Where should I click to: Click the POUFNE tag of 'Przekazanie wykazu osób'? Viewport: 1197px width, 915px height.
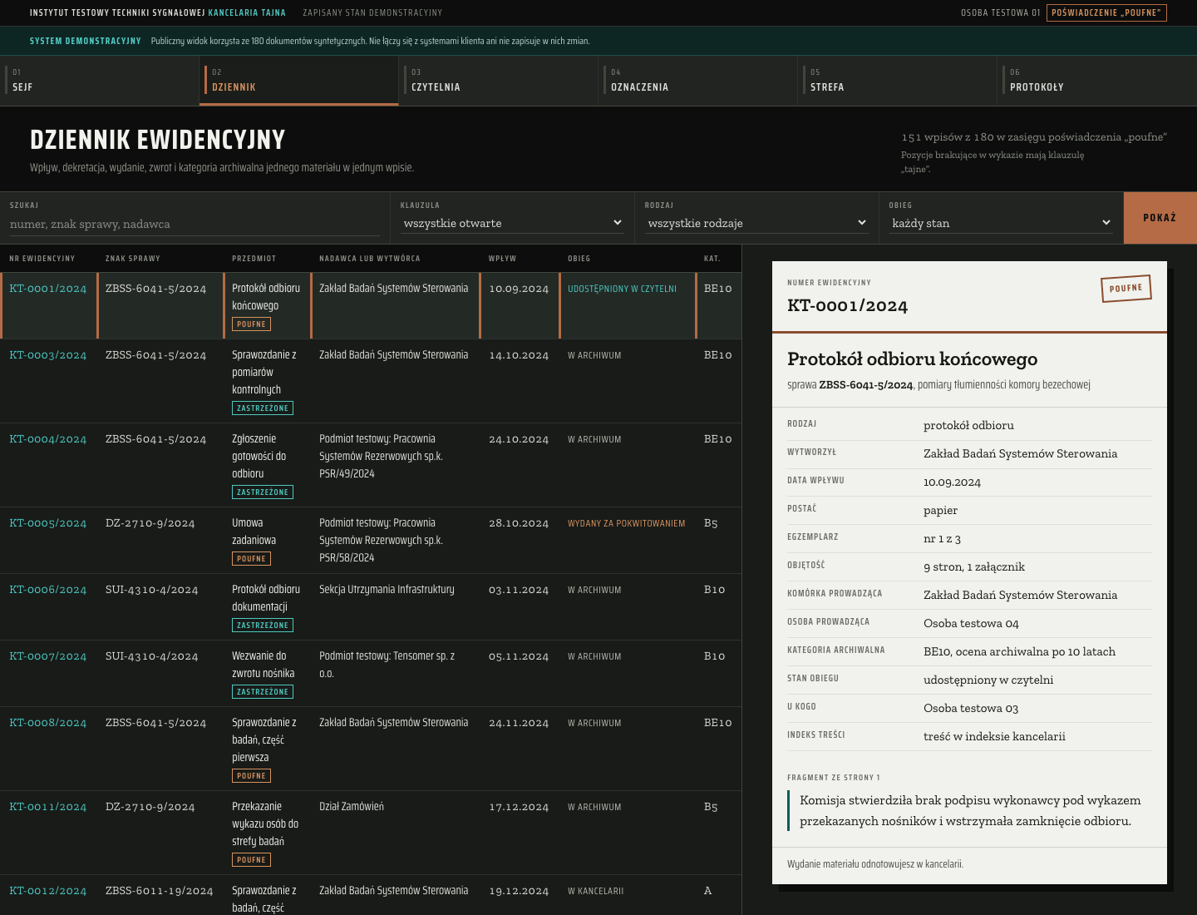251,860
